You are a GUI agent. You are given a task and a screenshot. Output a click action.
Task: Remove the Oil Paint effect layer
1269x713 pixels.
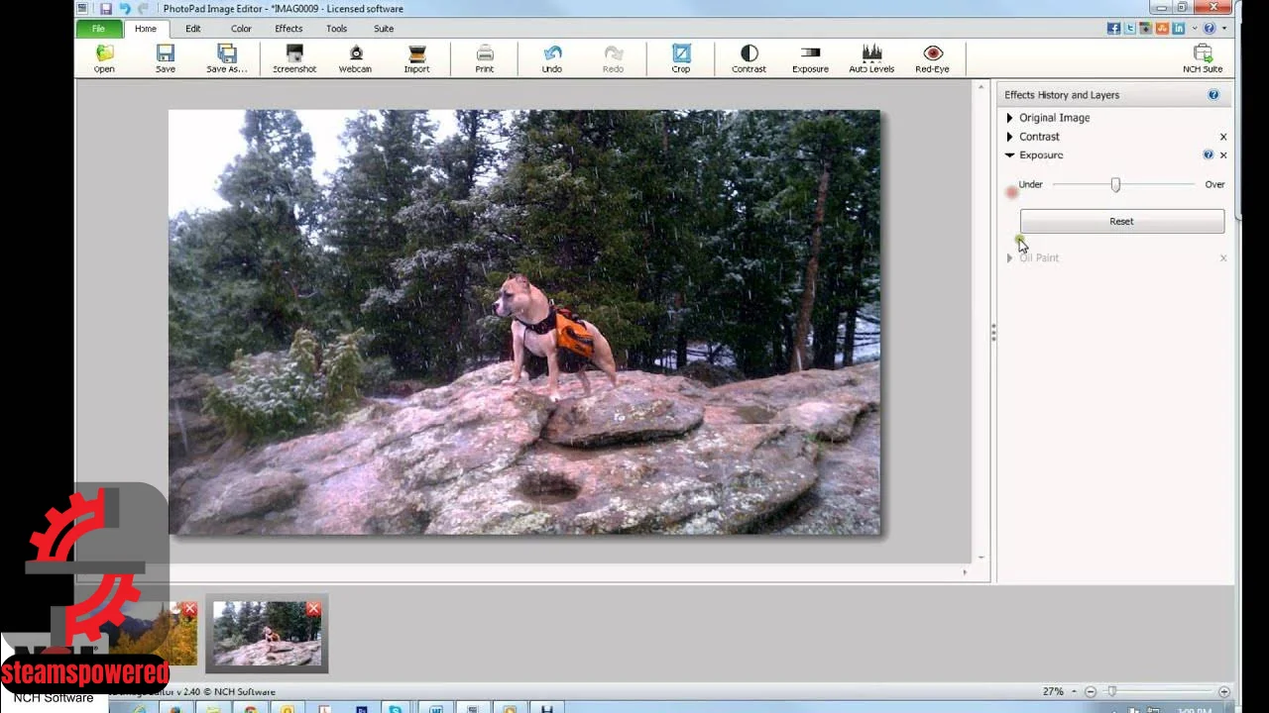pos(1223,258)
